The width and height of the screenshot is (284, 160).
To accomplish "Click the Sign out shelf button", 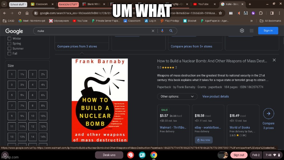I will tap(239, 155).
